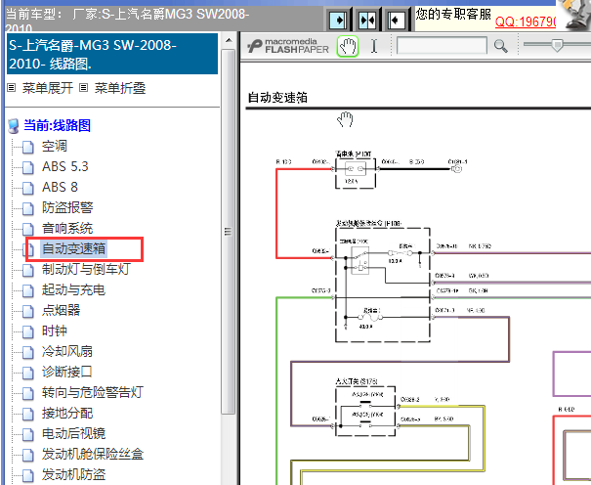This screenshot has height=485, width=591.
Task: Open the 发动机舱保险丝盒 diagram
Action: click(93, 454)
